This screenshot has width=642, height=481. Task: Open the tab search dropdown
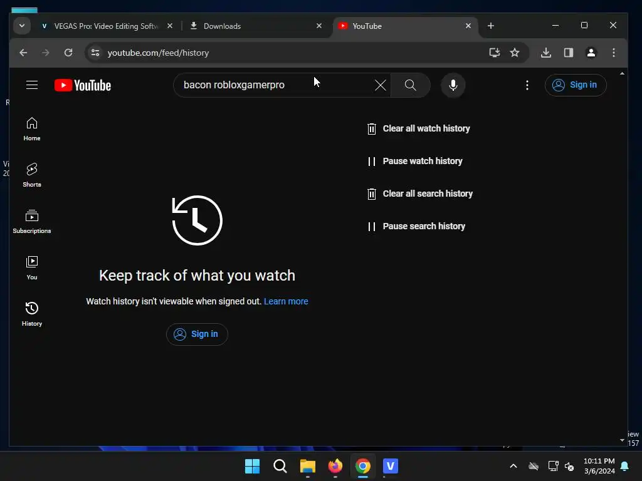[22, 26]
